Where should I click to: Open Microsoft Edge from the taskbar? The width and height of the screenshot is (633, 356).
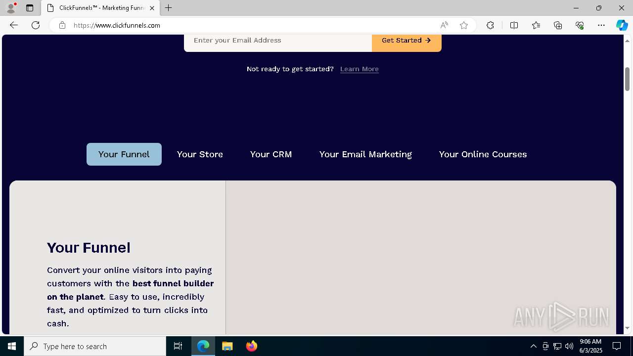pyautogui.click(x=203, y=346)
